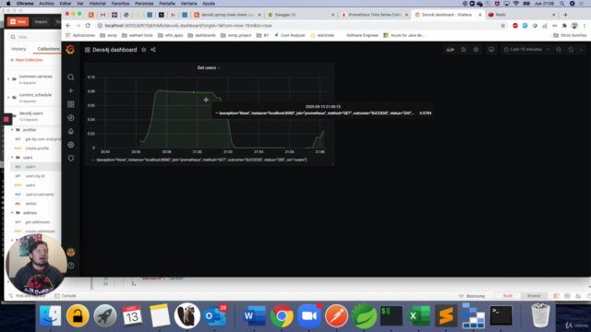The width and height of the screenshot is (591, 332).
Task: Open Sublime Text from the dock
Action: pos(446,315)
